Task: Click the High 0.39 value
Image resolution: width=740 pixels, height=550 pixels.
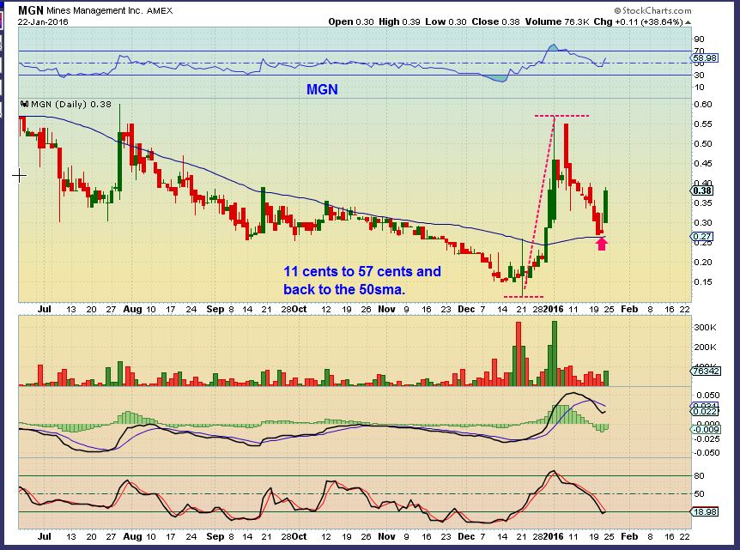Action: [x=399, y=21]
